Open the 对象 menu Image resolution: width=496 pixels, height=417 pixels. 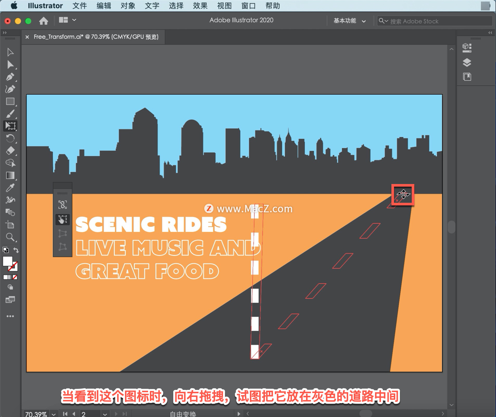(128, 5)
